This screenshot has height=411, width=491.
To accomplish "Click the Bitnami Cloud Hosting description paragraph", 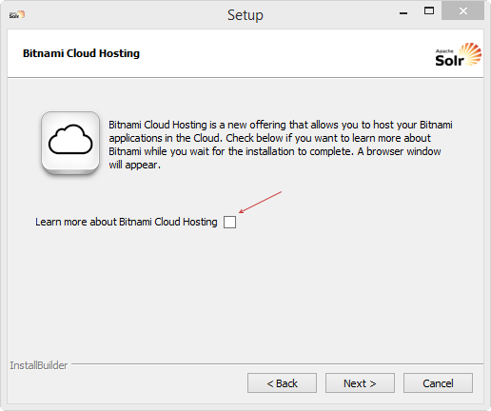I will 281,145.
